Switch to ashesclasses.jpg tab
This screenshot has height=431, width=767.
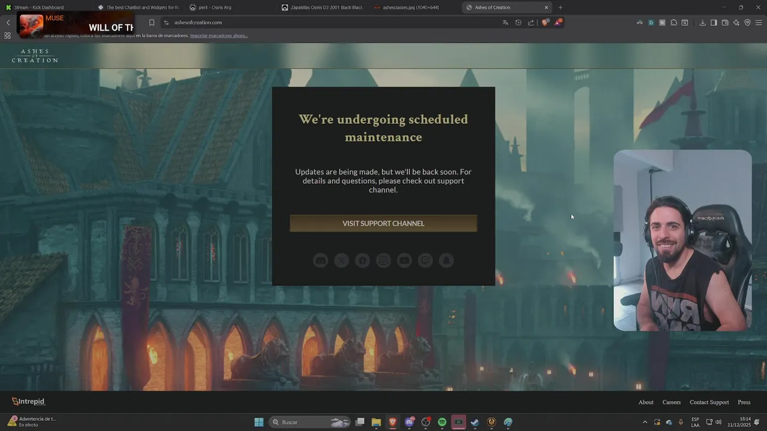(x=415, y=7)
